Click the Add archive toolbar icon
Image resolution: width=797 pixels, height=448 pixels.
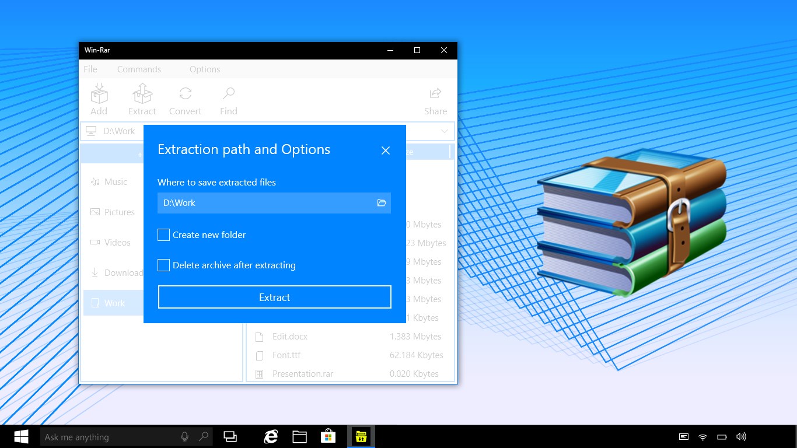point(99,93)
